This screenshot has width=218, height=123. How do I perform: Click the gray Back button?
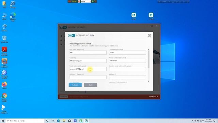[x=91, y=85]
